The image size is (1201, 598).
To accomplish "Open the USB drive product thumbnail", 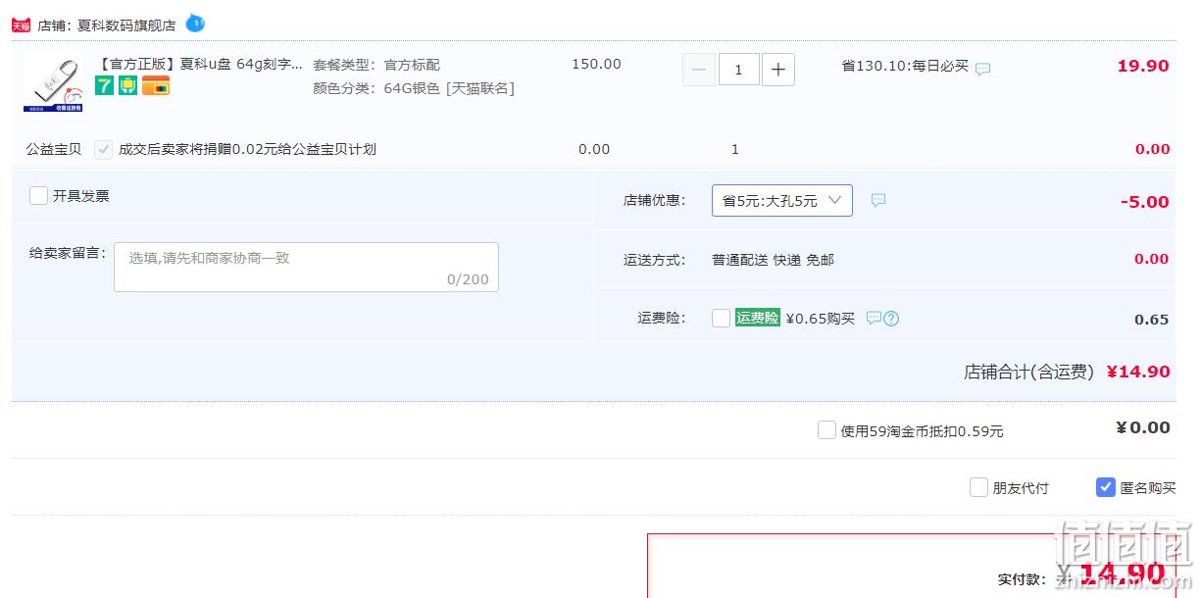I will click(53, 80).
